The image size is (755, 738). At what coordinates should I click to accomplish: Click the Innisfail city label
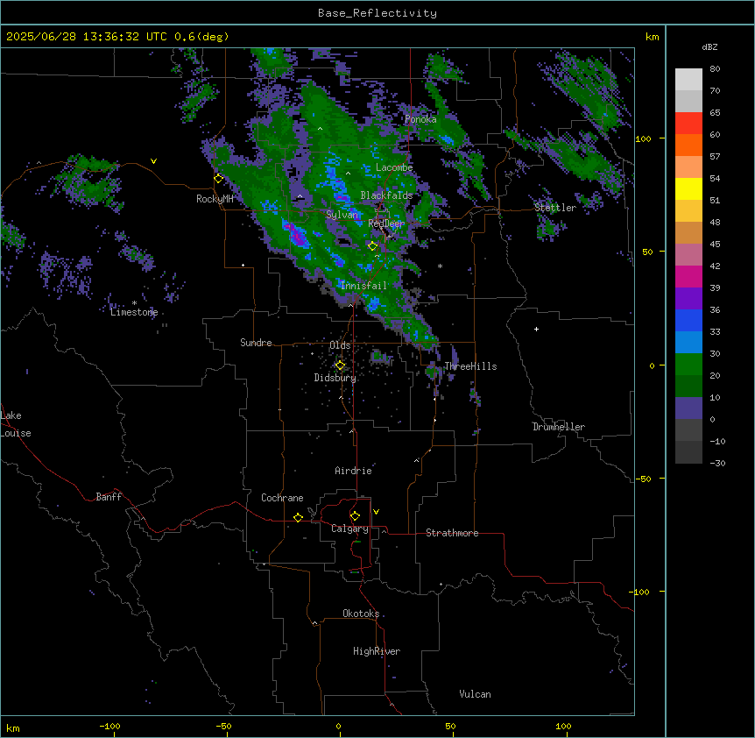point(364,286)
